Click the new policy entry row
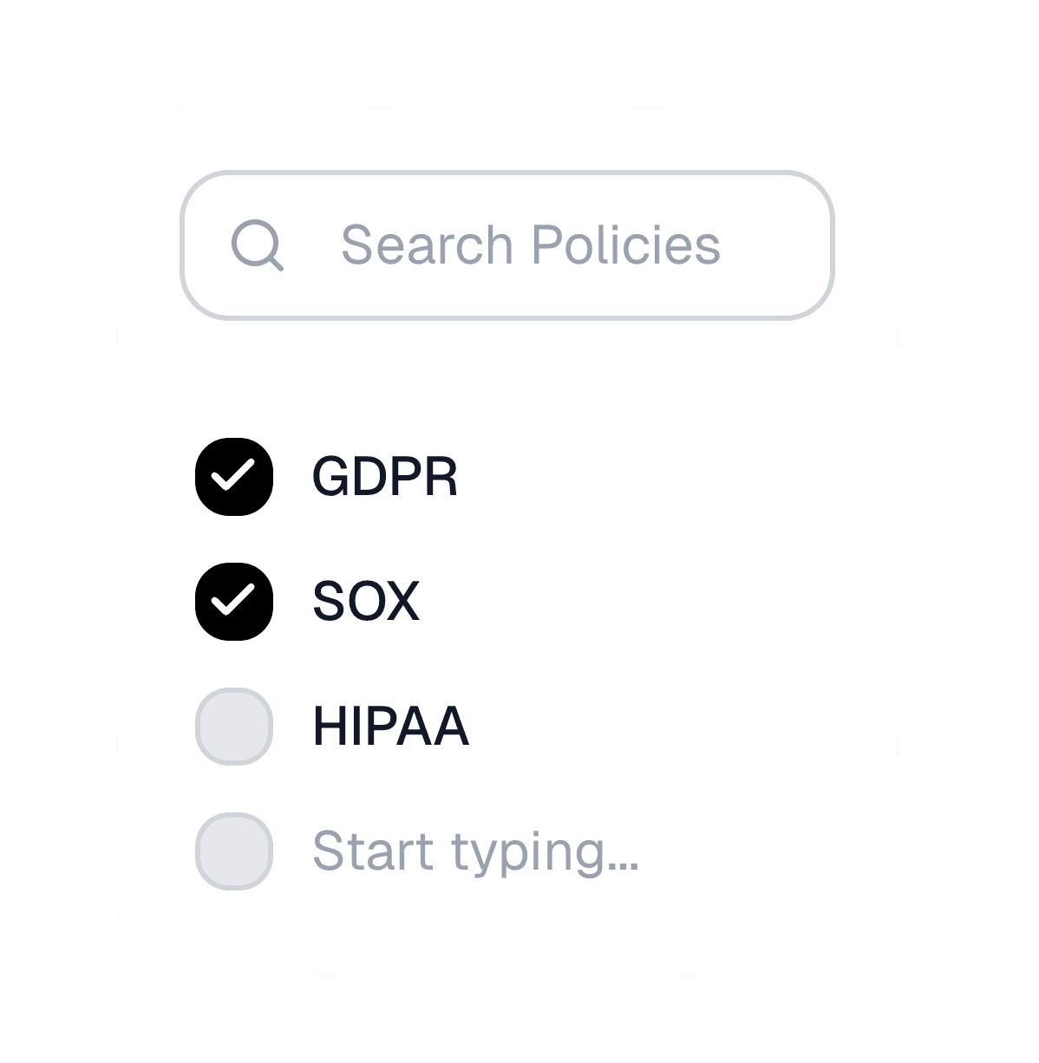Image resolution: width=1039 pixels, height=1063 pixels. (390, 851)
